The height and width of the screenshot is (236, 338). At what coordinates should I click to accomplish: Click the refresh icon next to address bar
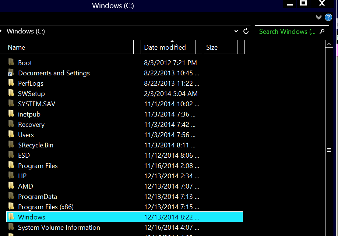point(246,31)
